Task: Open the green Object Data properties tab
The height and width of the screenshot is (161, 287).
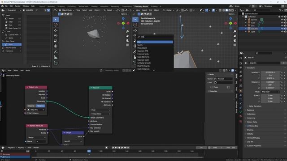Action: point(241,112)
